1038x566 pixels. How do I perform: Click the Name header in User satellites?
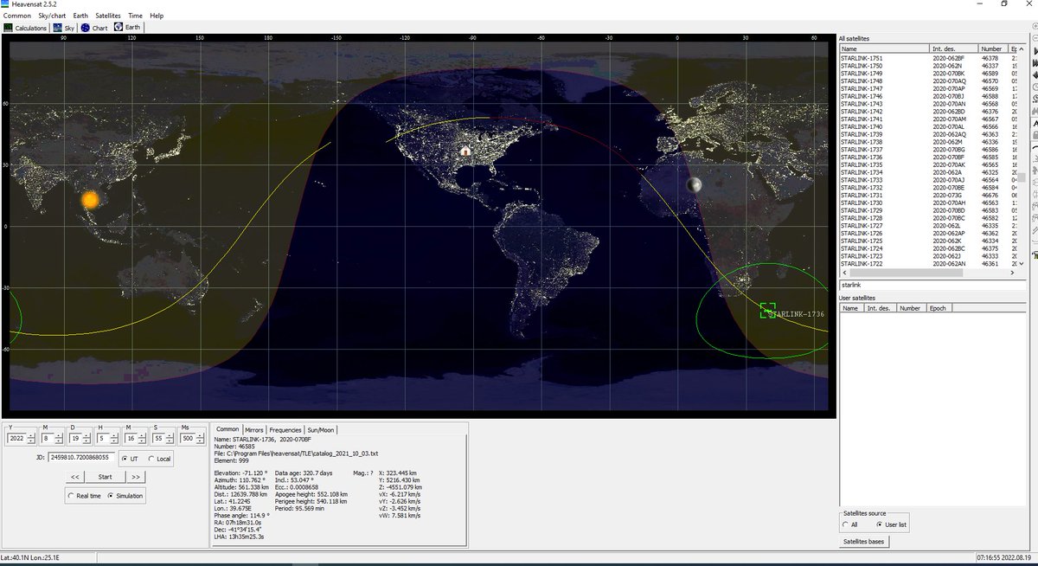point(851,307)
